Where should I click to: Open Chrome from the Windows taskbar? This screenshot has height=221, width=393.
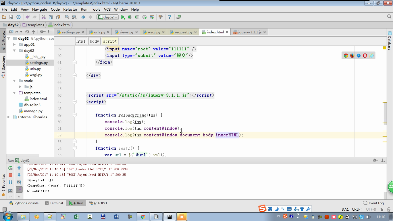point(143,217)
